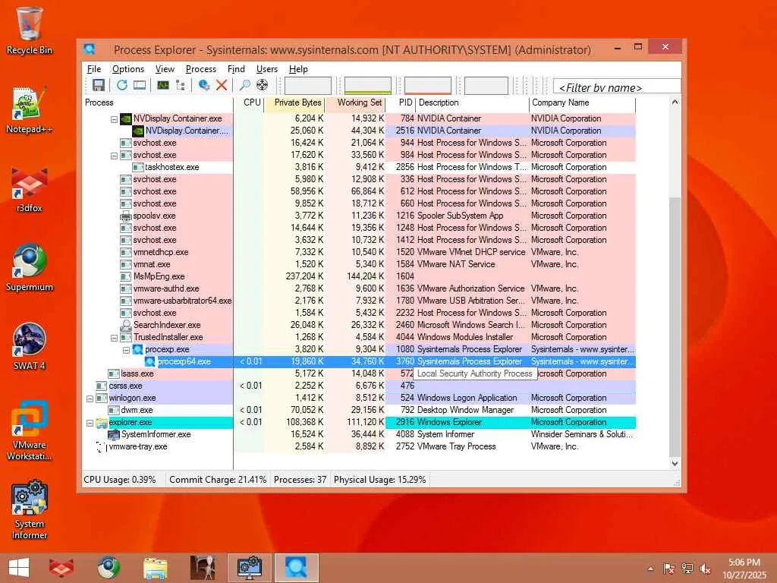Click the Windows Start button
The height and width of the screenshot is (583, 777).
[x=19, y=568]
